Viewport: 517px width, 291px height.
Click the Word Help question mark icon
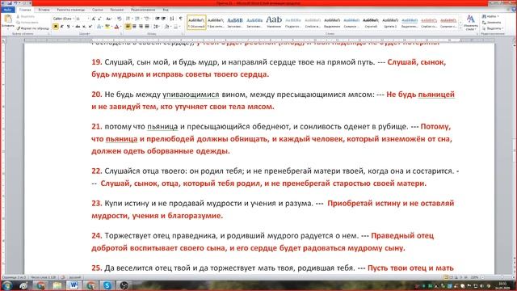pyautogui.click(x=514, y=10)
